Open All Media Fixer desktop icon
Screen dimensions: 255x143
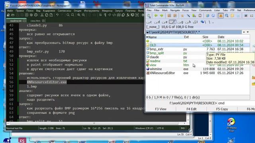pos(231,125)
